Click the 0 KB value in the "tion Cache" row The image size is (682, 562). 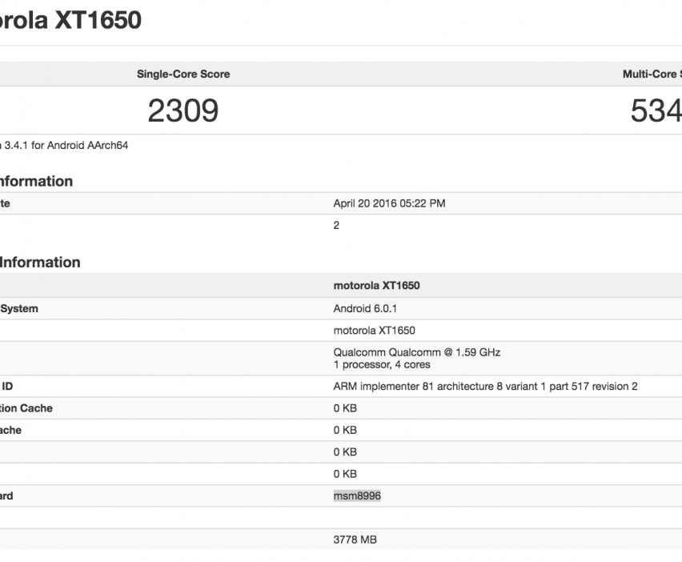[345, 407]
